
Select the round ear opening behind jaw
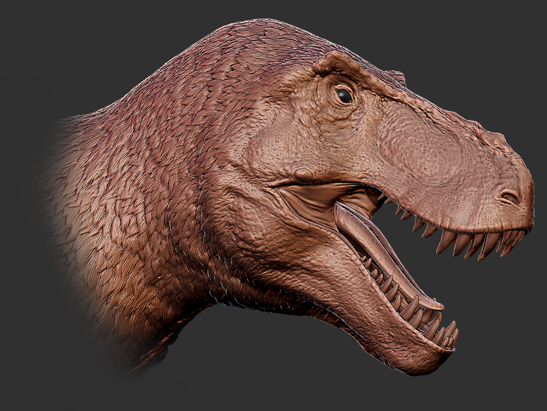303,175
